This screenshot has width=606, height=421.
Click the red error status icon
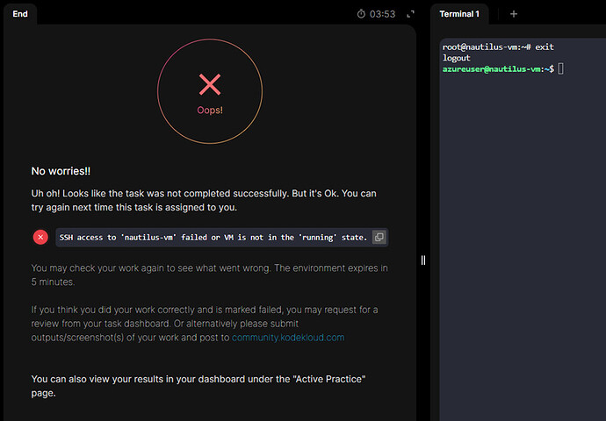point(40,237)
